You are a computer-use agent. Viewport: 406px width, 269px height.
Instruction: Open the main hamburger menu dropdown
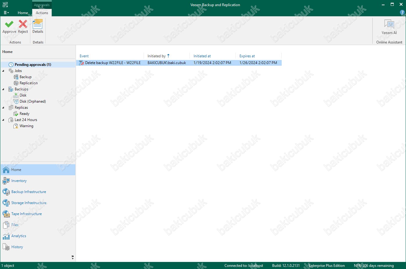tap(6, 13)
